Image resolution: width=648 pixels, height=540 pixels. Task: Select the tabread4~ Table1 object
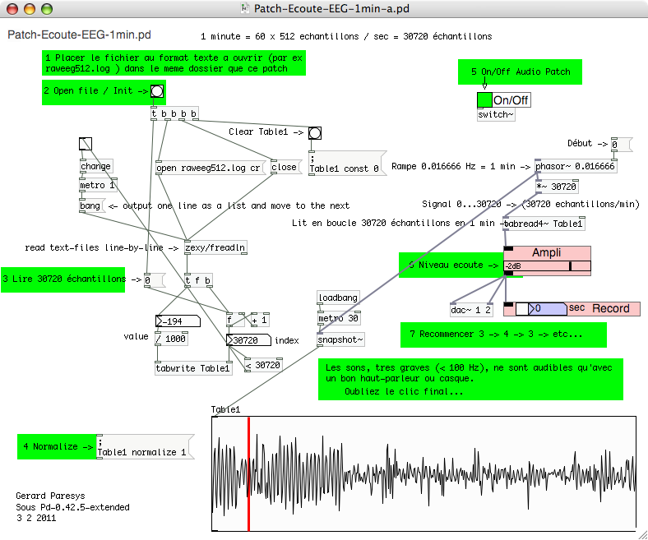[544, 224]
